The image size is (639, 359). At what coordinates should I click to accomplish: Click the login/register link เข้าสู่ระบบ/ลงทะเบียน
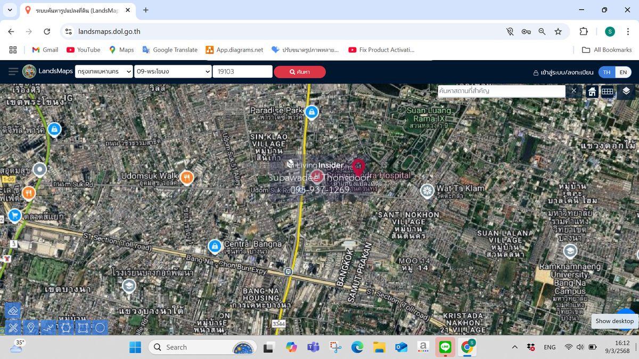click(563, 72)
